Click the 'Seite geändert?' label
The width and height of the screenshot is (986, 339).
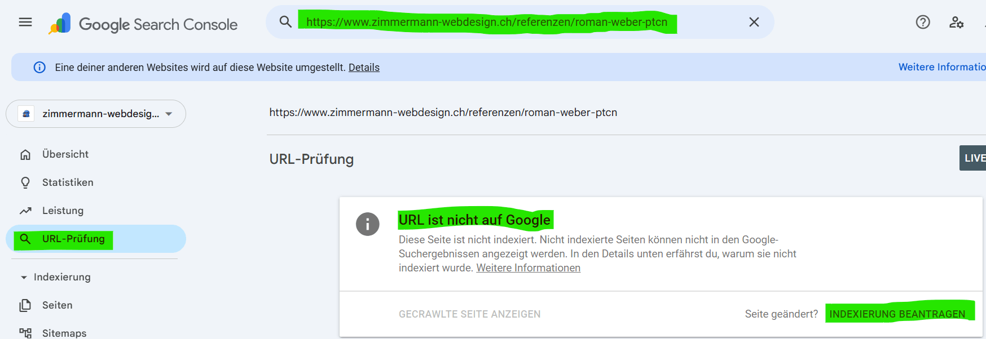pyautogui.click(x=781, y=314)
